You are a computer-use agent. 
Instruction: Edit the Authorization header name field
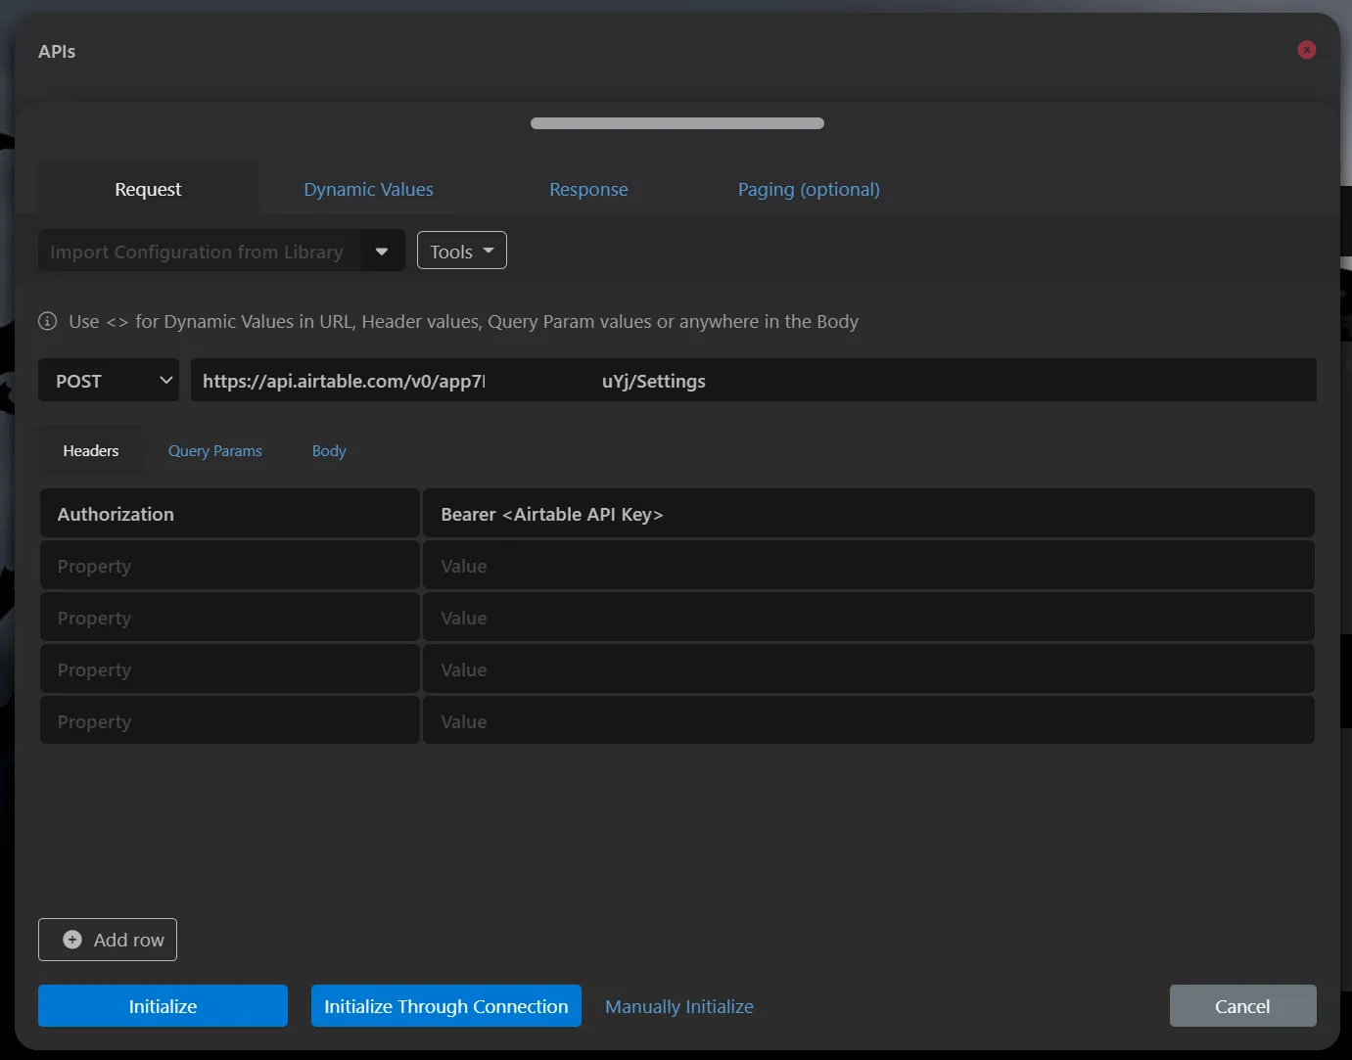[x=230, y=514]
